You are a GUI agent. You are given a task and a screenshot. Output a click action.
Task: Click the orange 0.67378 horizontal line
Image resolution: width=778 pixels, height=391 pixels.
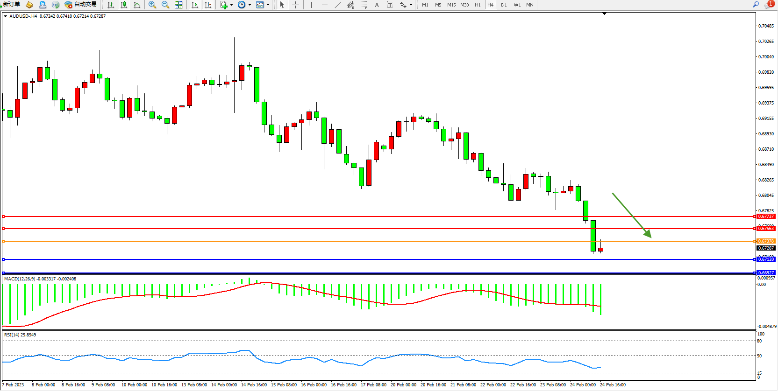[x=374, y=241]
